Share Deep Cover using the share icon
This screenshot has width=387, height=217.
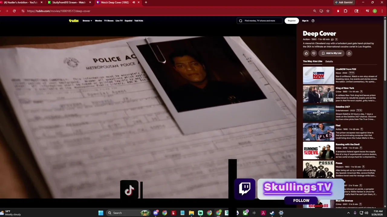click(349, 53)
